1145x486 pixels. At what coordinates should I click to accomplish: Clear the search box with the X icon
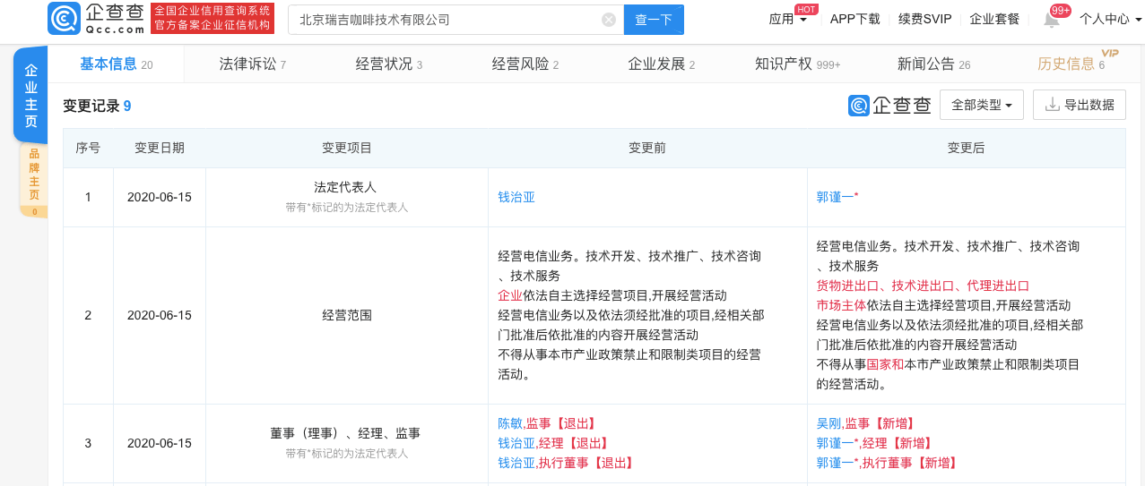(609, 20)
